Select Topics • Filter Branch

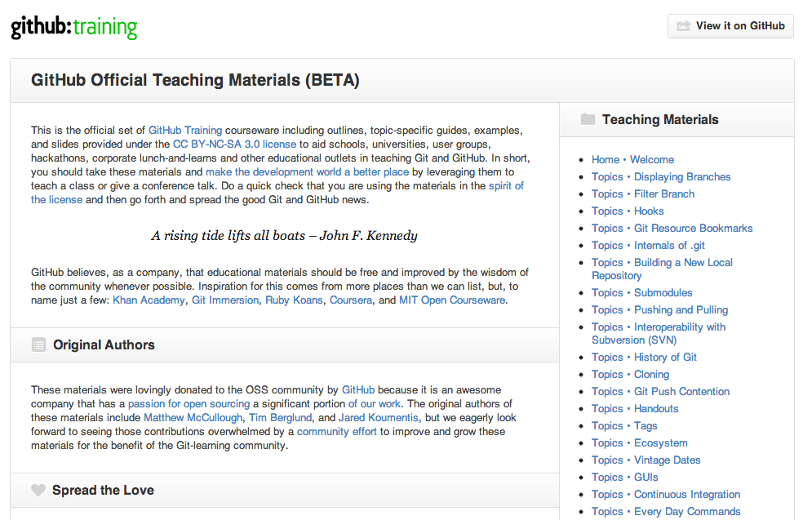pos(643,193)
